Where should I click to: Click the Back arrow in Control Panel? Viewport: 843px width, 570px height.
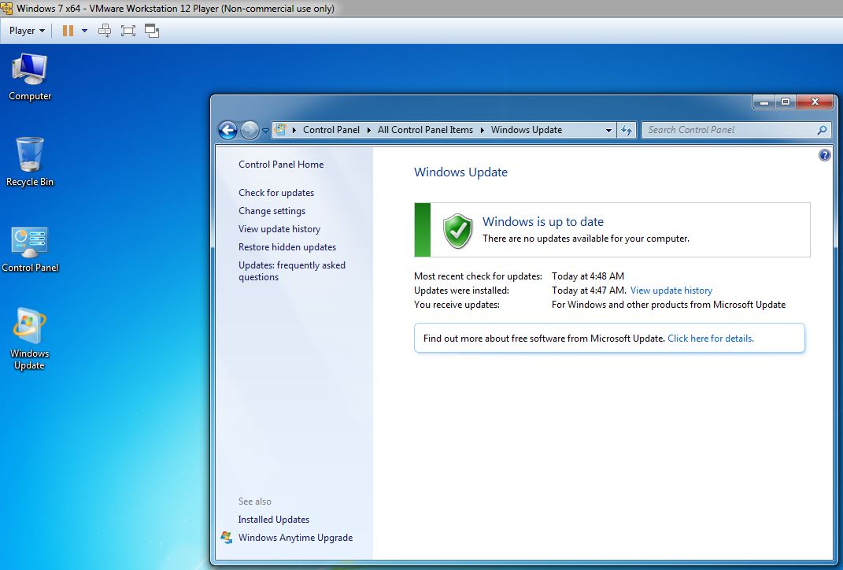point(227,131)
